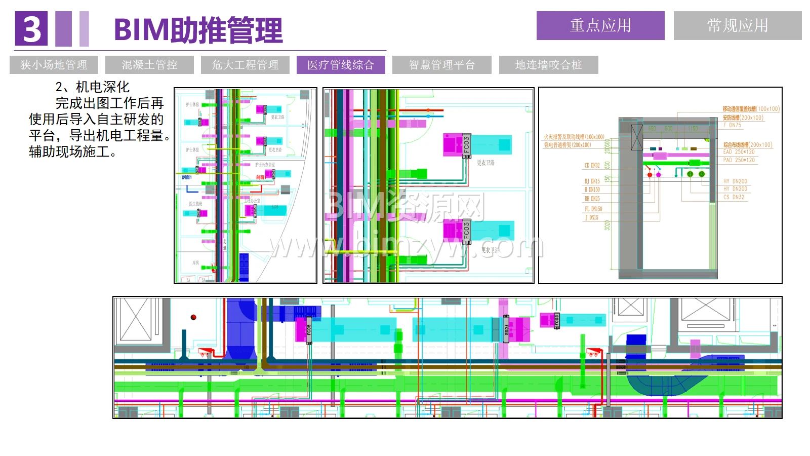Click the 2、机电深化 heading
The image size is (810, 456).
click(x=93, y=87)
